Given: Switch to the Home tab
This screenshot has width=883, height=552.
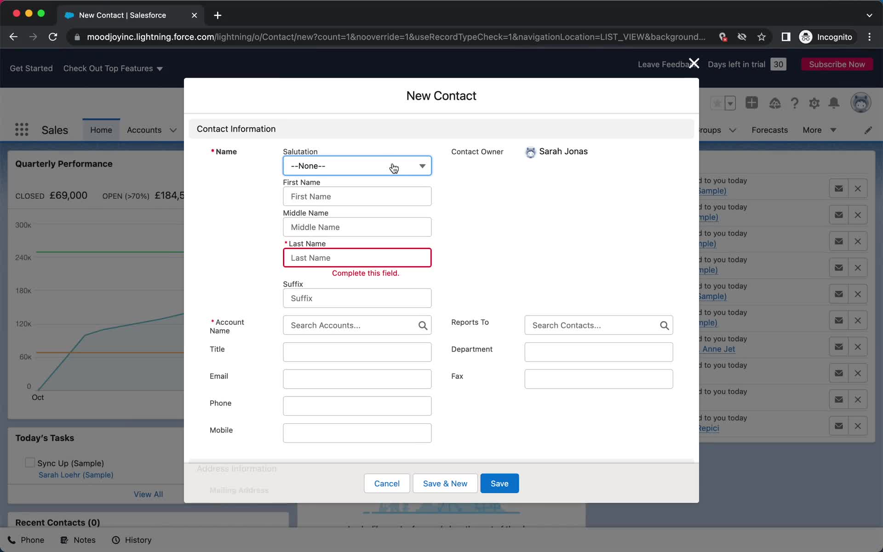Looking at the screenshot, I should [x=101, y=130].
